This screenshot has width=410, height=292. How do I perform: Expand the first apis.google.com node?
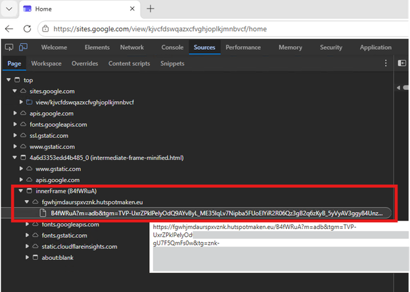point(15,113)
